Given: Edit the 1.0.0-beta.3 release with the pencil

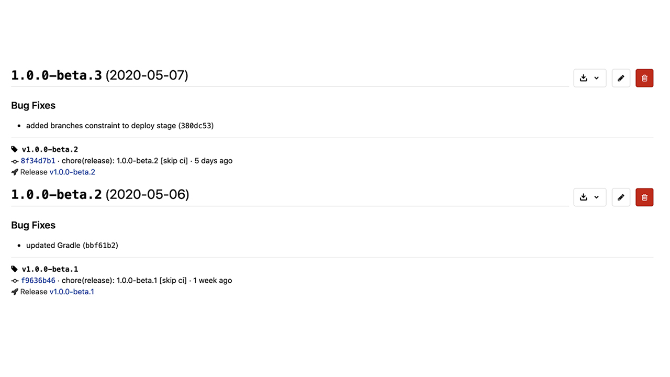Looking at the screenshot, I should click(621, 78).
